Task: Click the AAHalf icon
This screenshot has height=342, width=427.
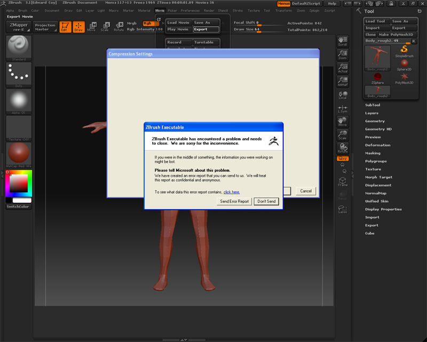Action: [342, 82]
